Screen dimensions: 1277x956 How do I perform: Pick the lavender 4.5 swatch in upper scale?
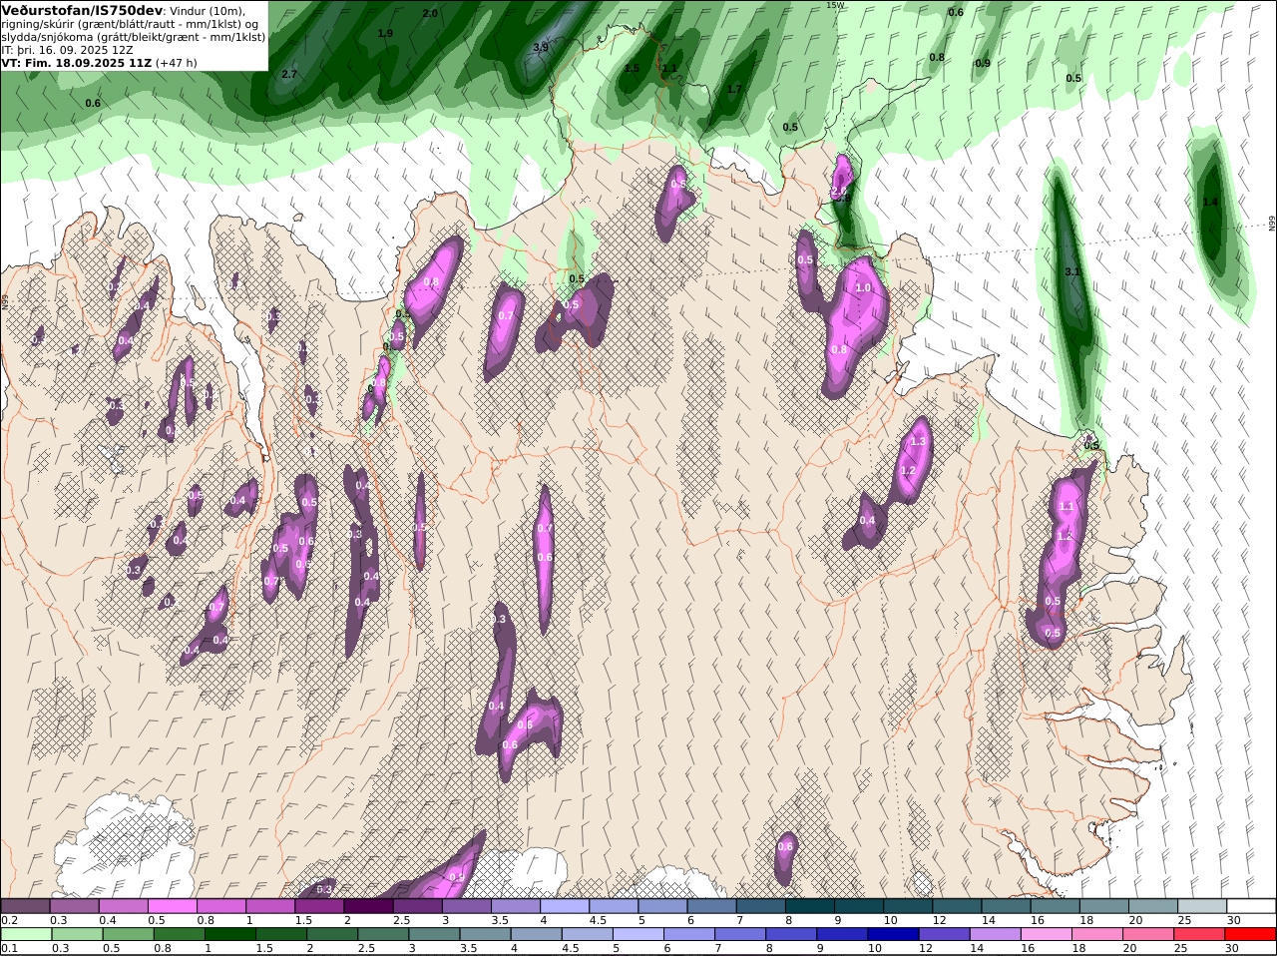[x=614, y=906]
